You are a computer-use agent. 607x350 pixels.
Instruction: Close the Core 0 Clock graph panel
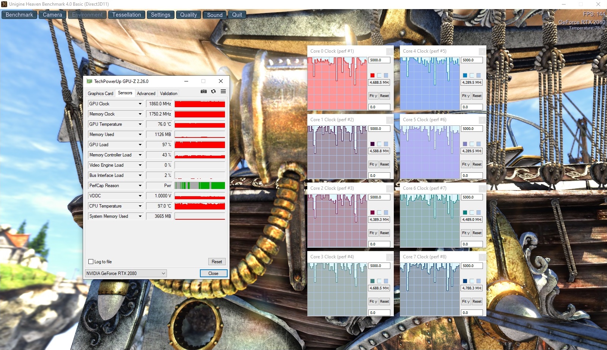click(x=390, y=51)
